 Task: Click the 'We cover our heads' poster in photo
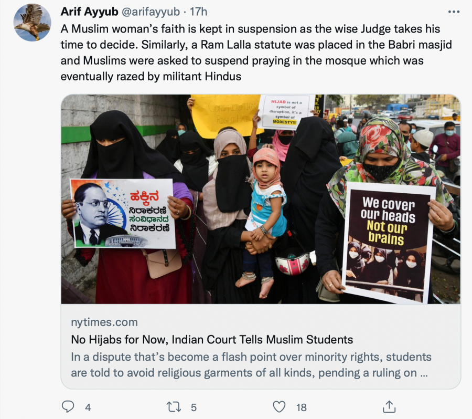pyautogui.click(x=389, y=243)
